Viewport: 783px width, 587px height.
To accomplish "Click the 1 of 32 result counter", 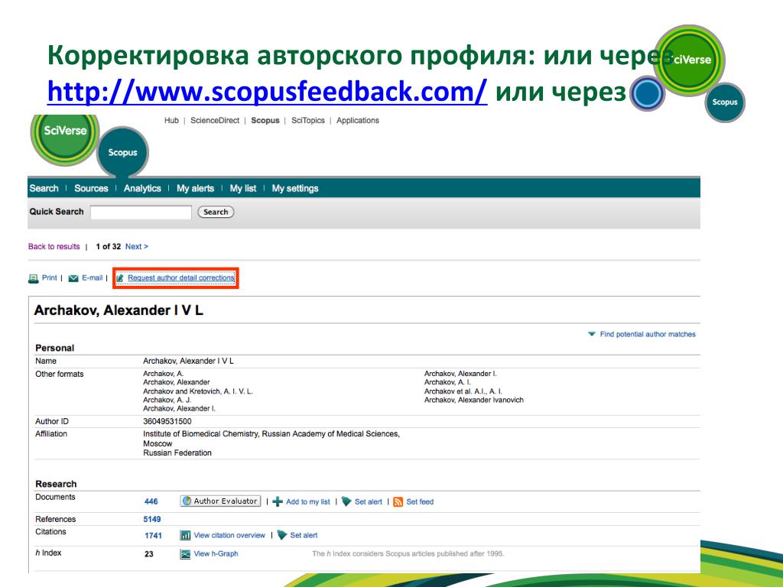I will pyautogui.click(x=109, y=247).
